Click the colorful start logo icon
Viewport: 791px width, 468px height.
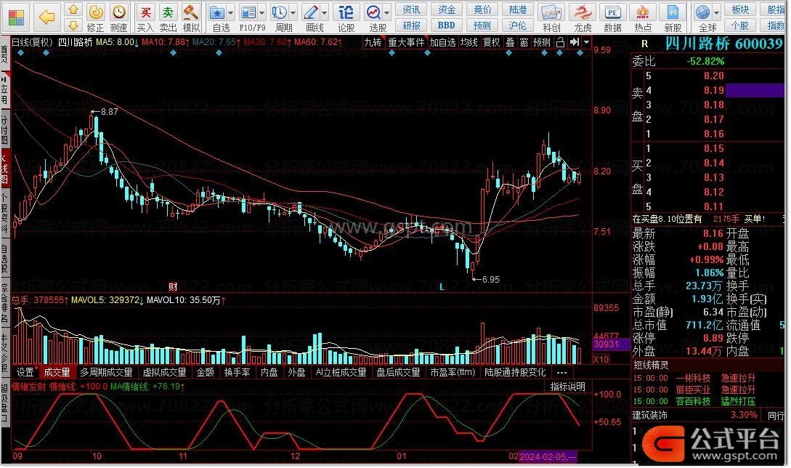click(x=15, y=17)
